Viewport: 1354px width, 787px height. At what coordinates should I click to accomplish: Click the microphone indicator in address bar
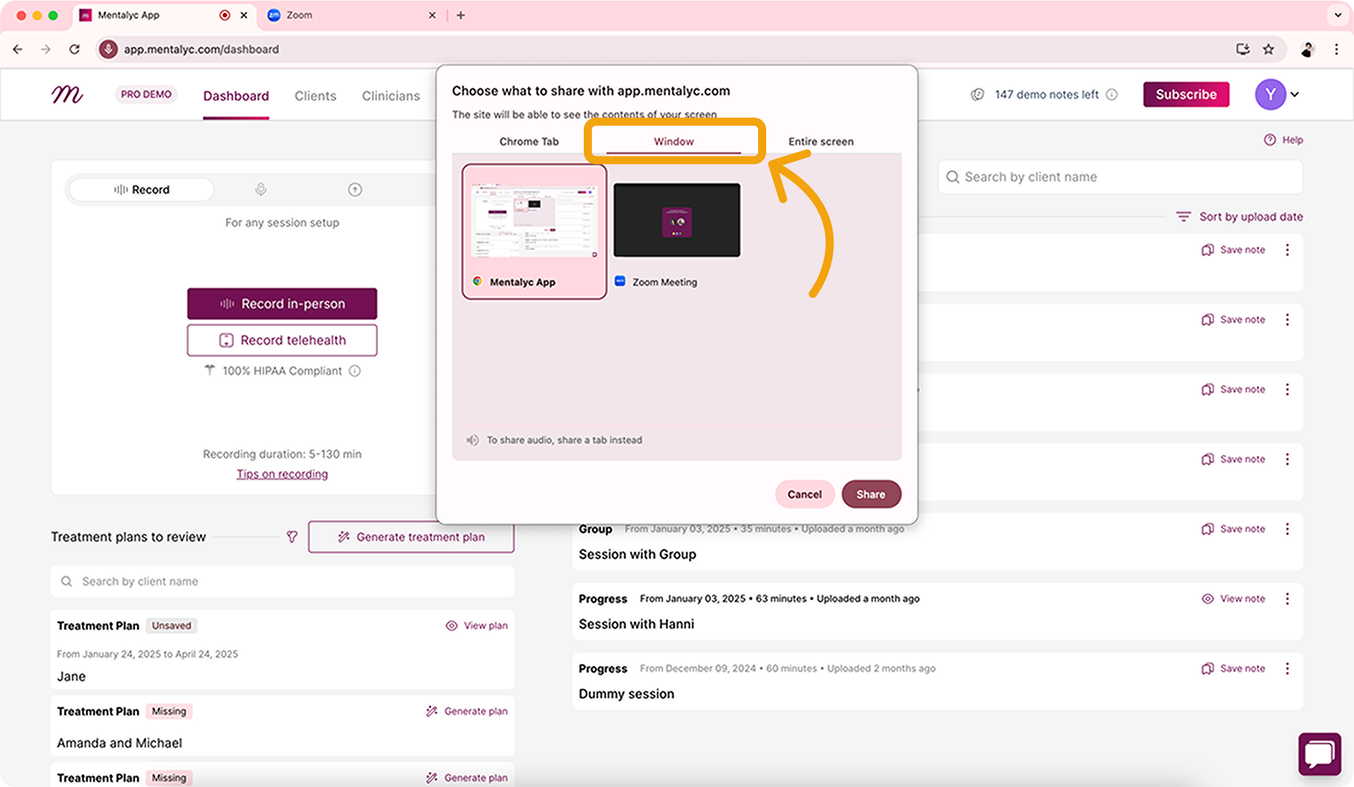coord(108,50)
